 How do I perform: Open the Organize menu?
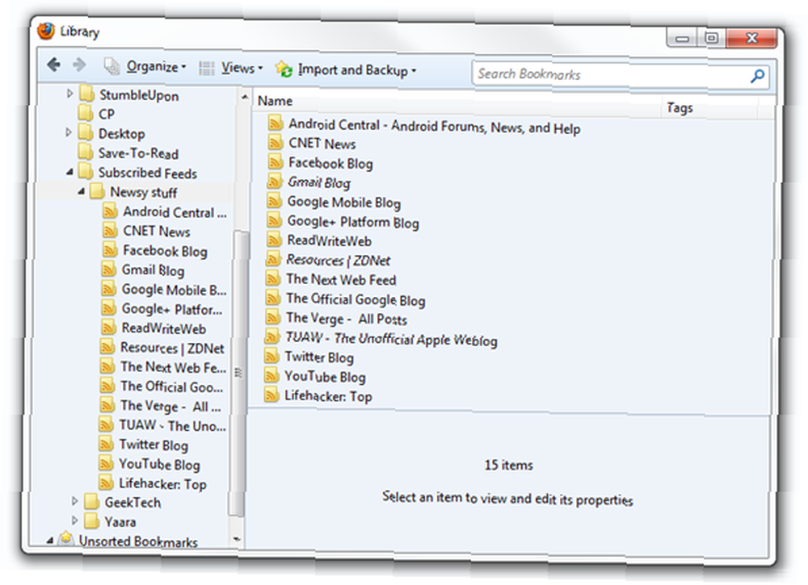(145, 67)
